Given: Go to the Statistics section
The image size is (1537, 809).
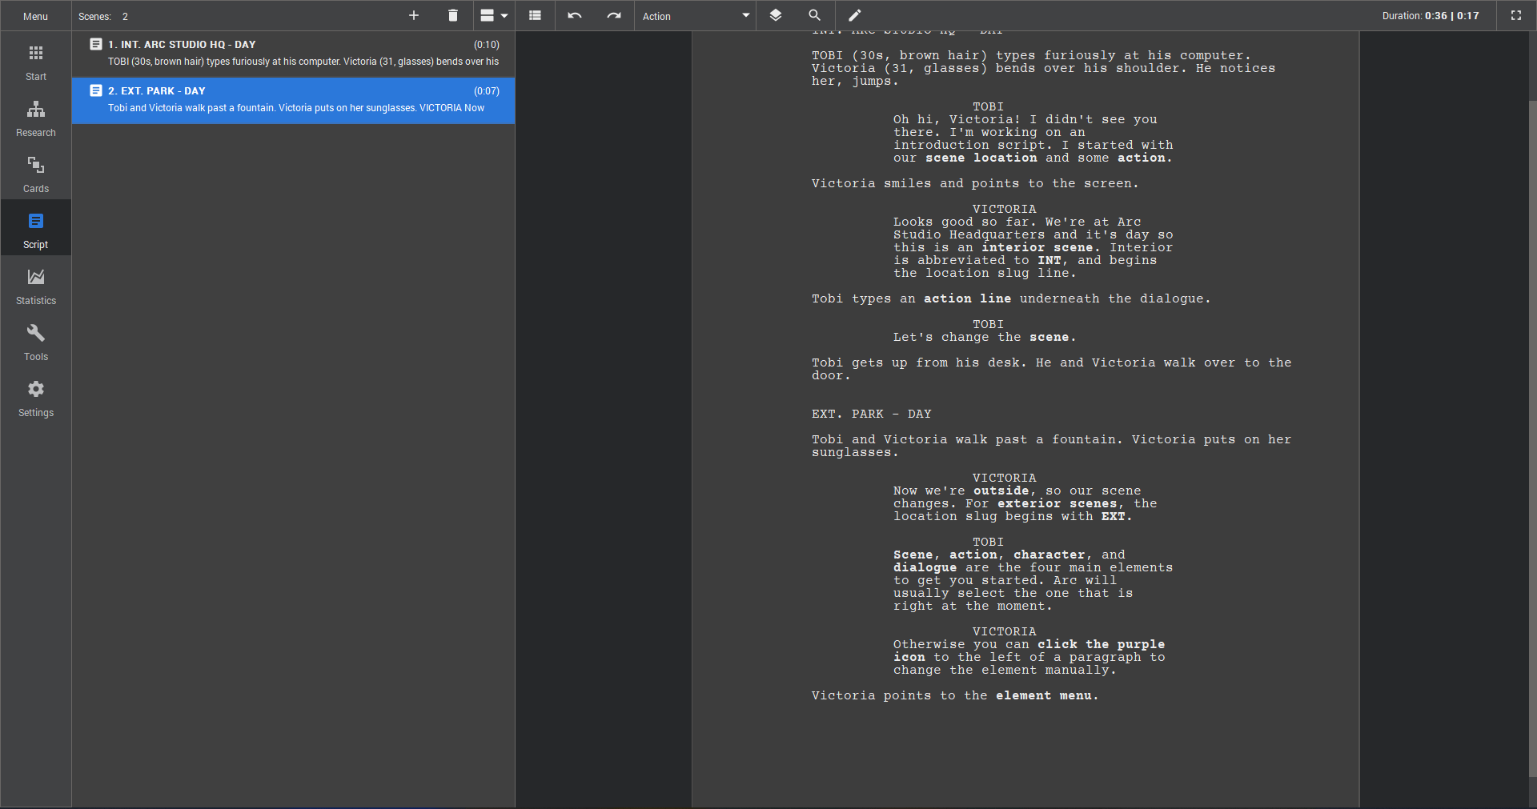Looking at the screenshot, I should click(x=36, y=286).
